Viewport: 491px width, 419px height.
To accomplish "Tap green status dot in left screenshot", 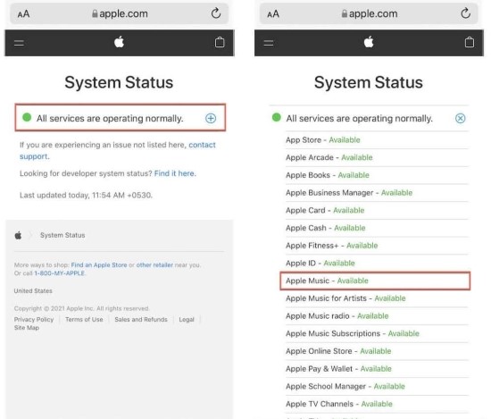I will click(27, 118).
